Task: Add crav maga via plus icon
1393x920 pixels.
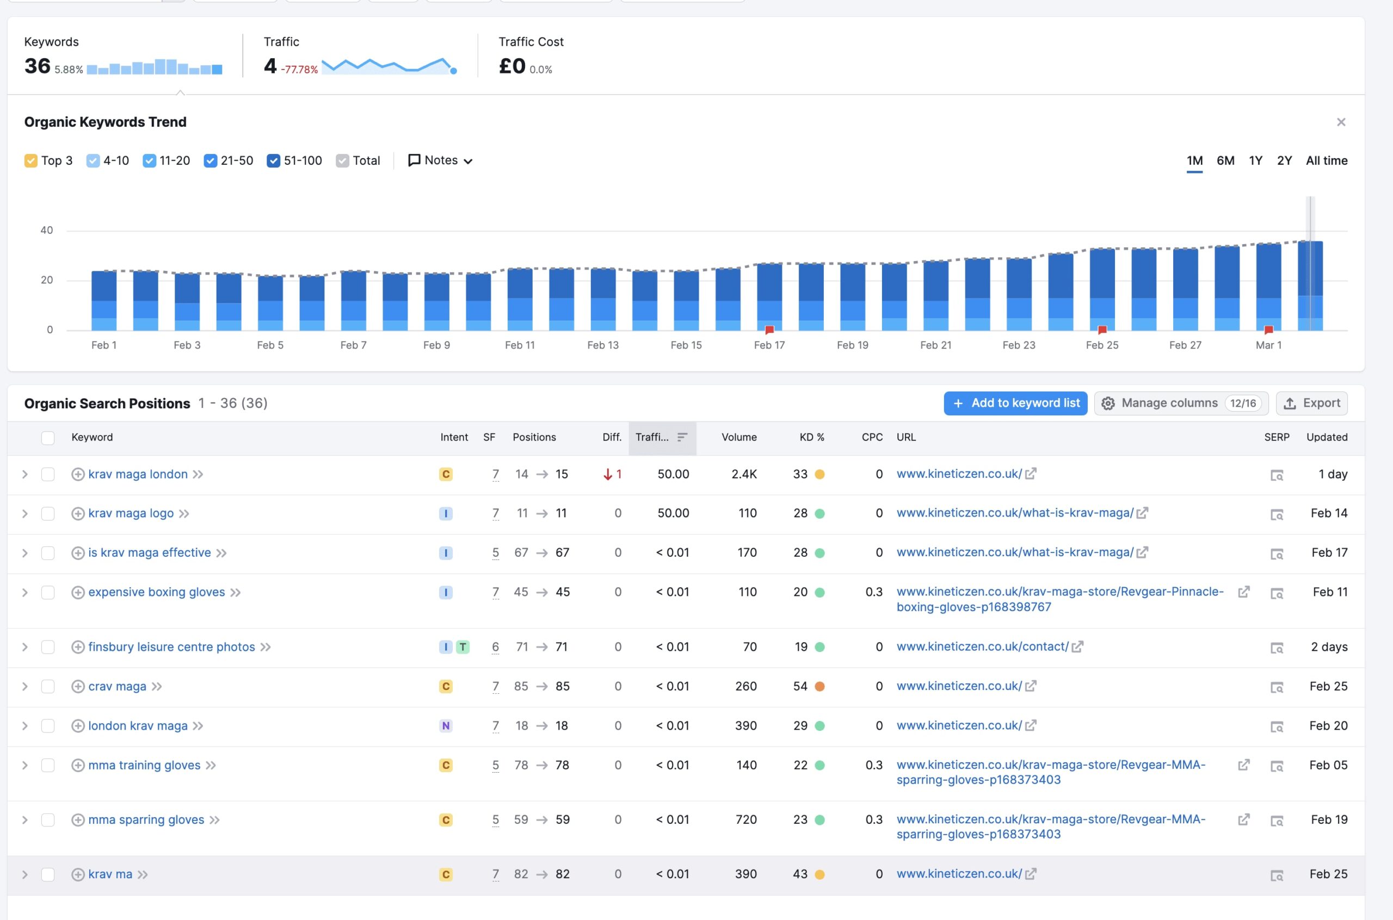Action: point(77,686)
